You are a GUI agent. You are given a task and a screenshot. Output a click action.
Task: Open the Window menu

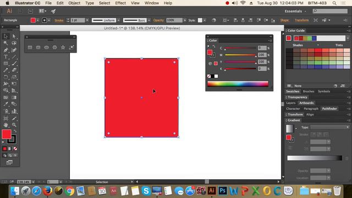point(152,3)
